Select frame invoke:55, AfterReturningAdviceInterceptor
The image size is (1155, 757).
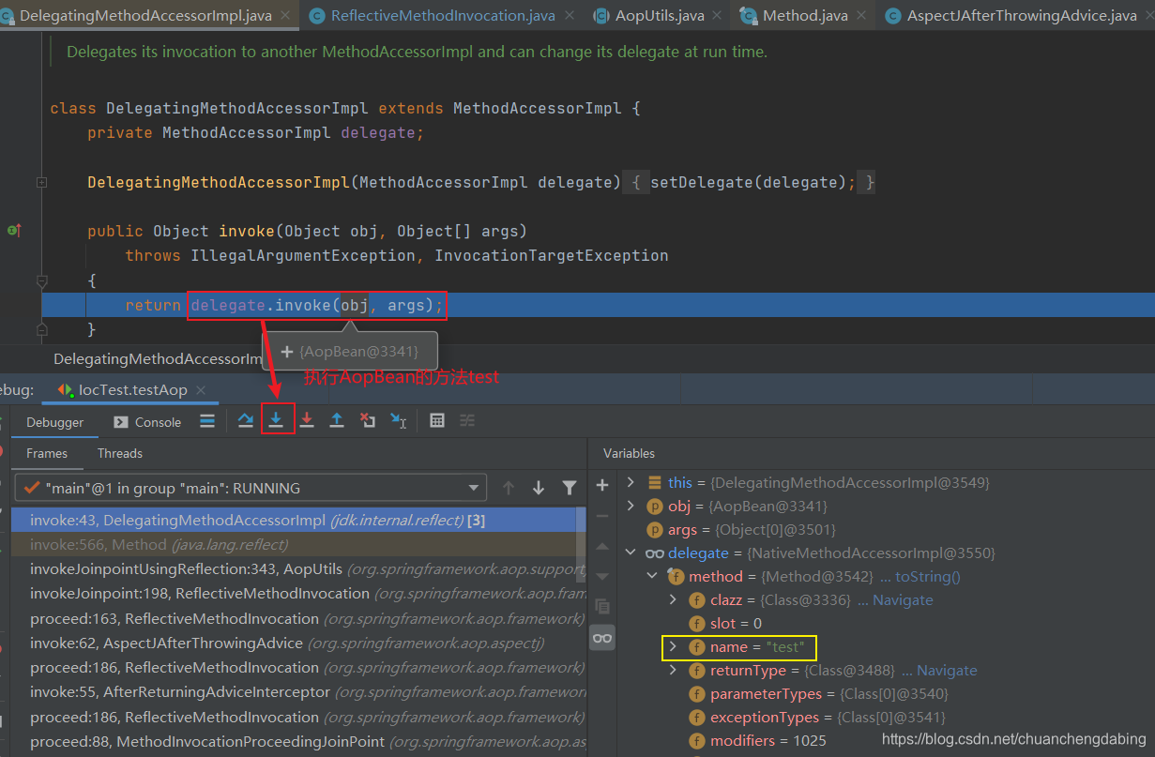pyautogui.click(x=298, y=691)
